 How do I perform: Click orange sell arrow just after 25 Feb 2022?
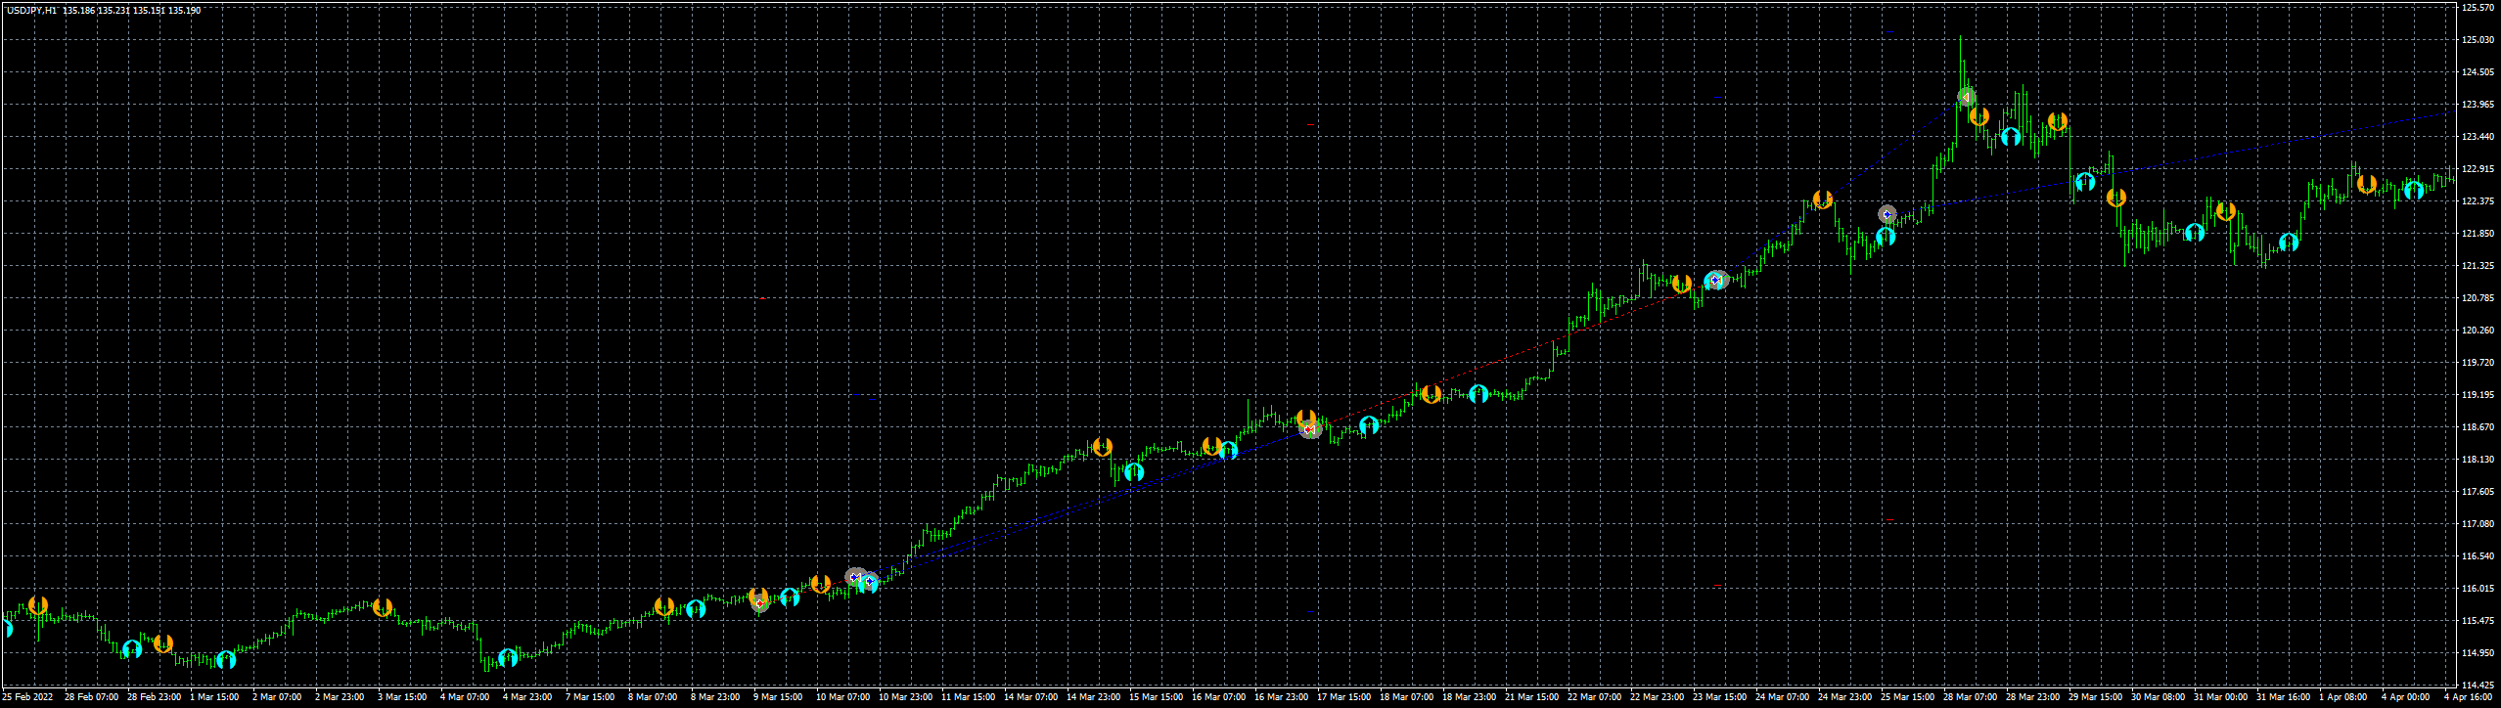(x=38, y=605)
